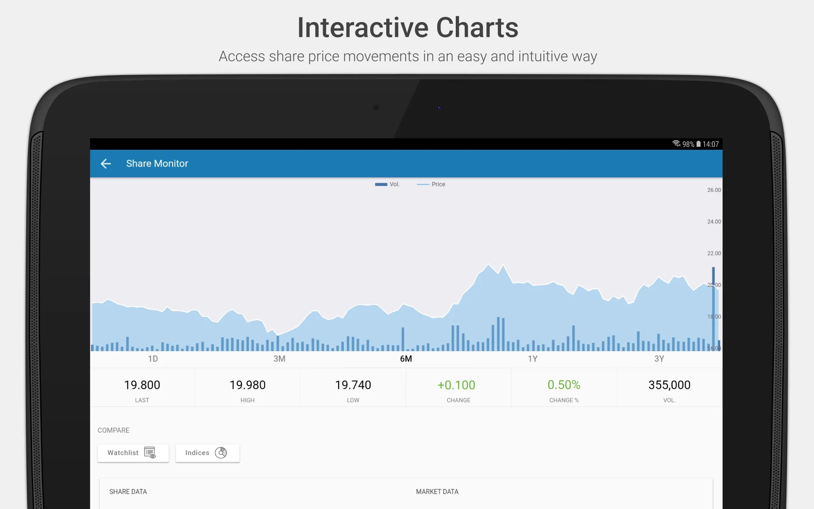Select the 3Y chart range tab
Image resolution: width=814 pixels, height=509 pixels.
coord(659,359)
